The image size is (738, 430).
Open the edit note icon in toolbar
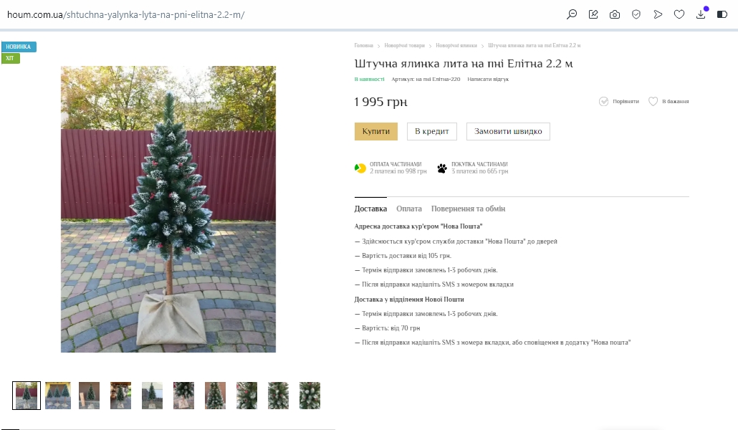click(x=593, y=14)
